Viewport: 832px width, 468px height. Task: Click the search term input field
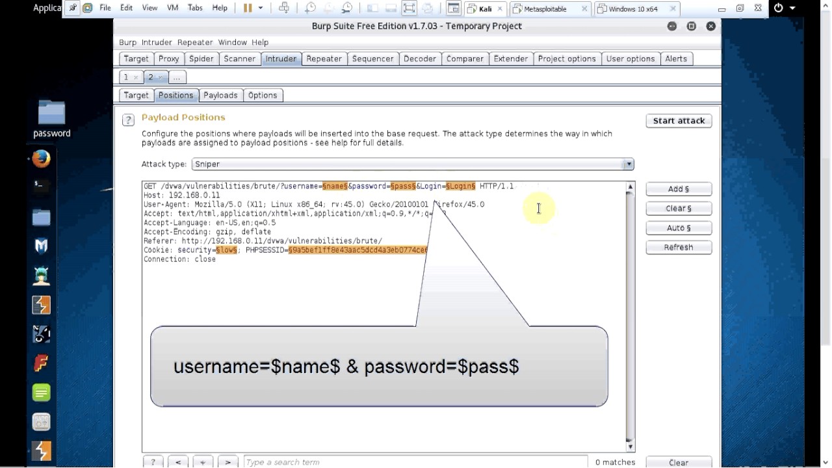pyautogui.click(x=415, y=462)
